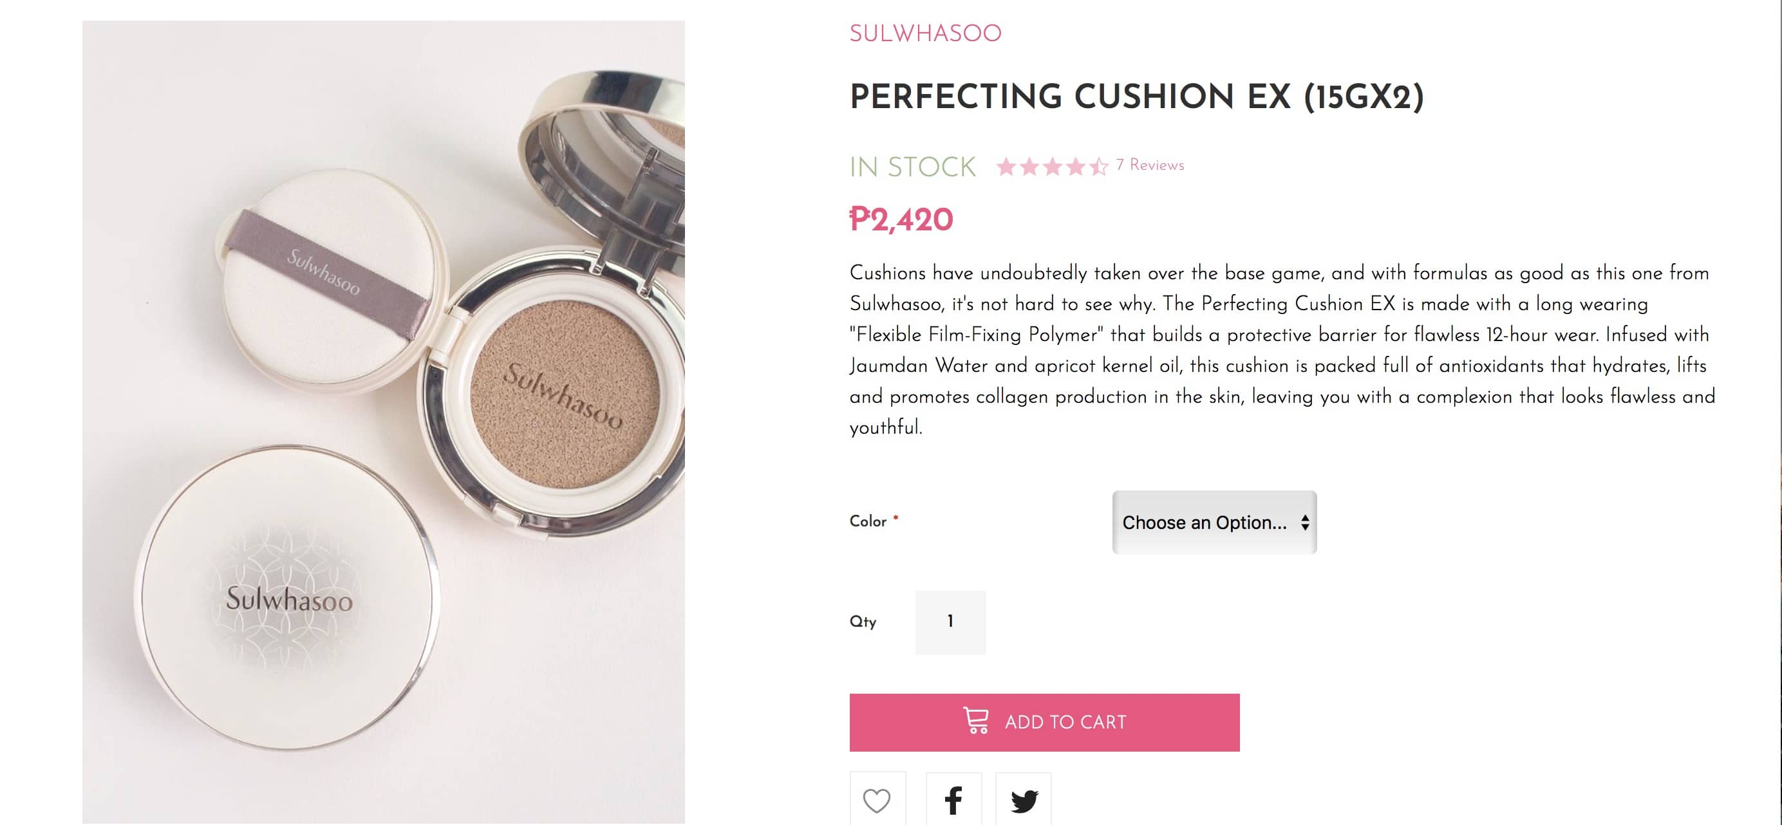
Task: Click the third rating star
Action: (1052, 167)
